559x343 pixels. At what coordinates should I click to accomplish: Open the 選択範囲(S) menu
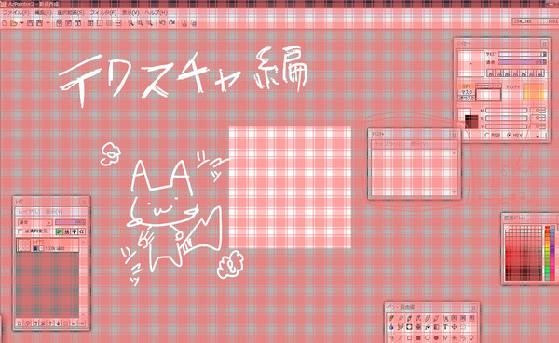coord(71,12)
